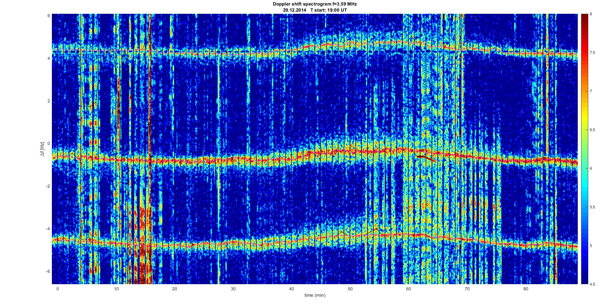
Task: Click the x-axis tick label '70'
Action: 467,289
